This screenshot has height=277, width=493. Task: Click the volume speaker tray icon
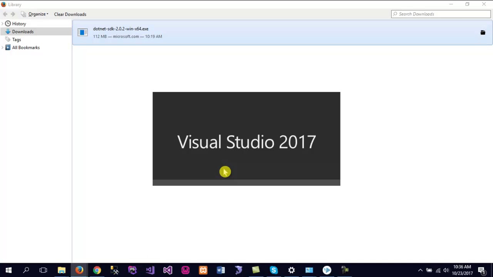pos(446,270)
